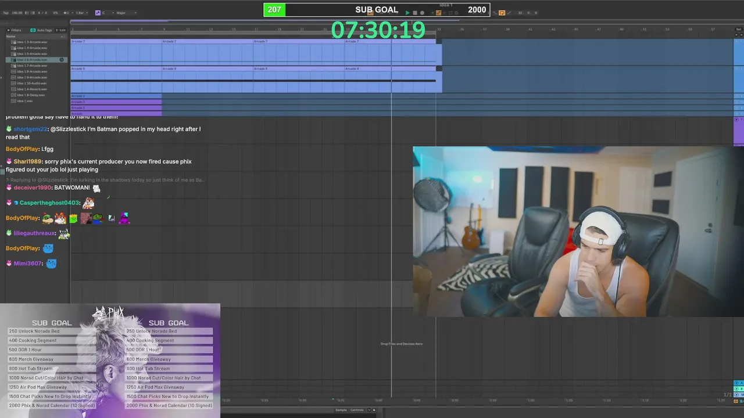The image size is (744, 418).
Task: Click the 07:30:19 stream timer
Action: click(378, 30)
